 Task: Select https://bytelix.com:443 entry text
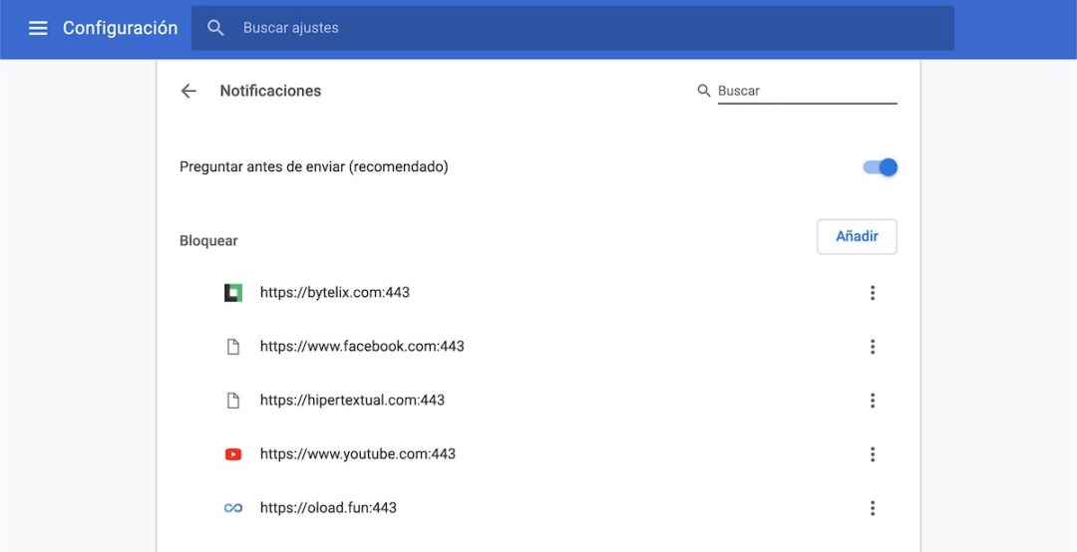coord(334,293)
